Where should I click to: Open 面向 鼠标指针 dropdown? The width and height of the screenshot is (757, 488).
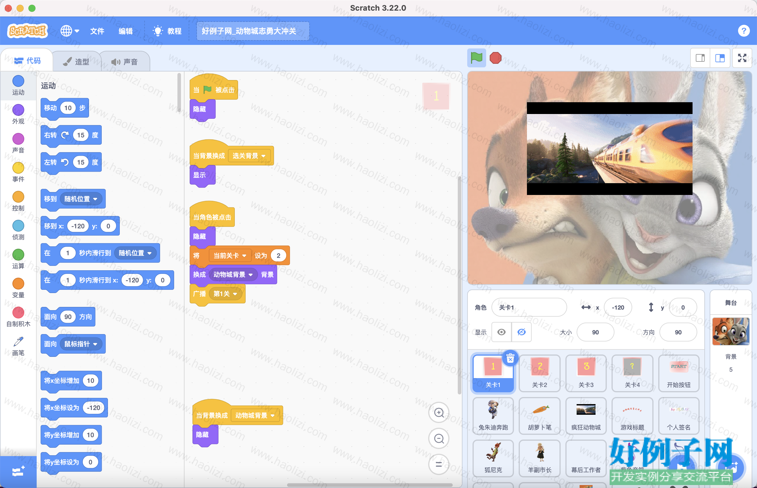point(81,344)
